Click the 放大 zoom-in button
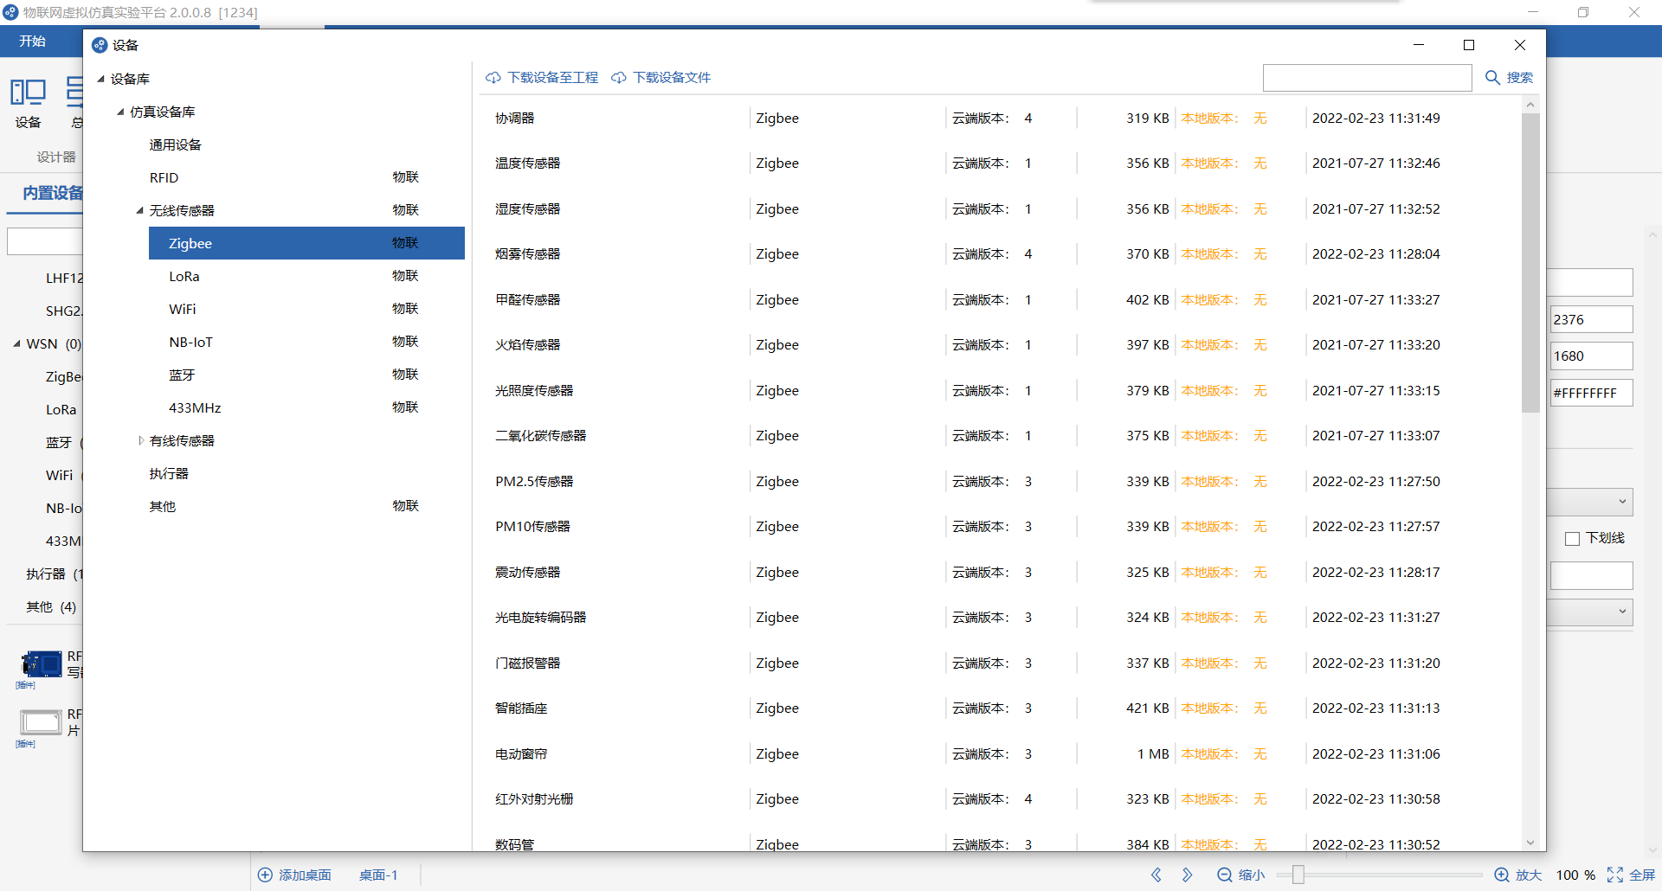Image resolution: width=1662 pixels, height=891 pixels. 1518,875
